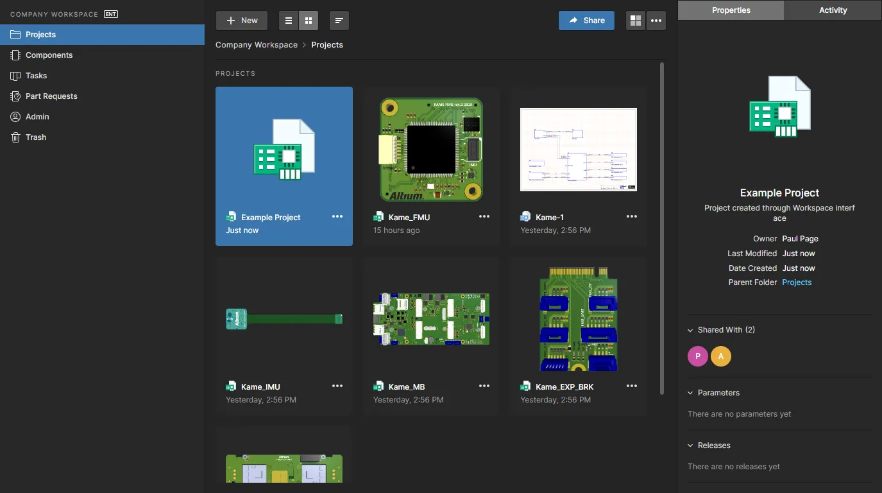Image resolution: width=882 pixels, height=493 pixels.
Task: Open Part Requests in the sidebar
Action: pos(102,96)
